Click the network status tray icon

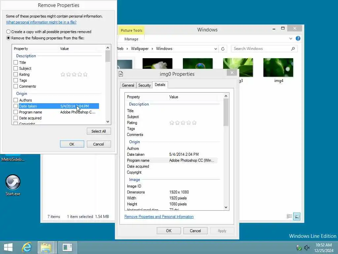pos(298,248)
